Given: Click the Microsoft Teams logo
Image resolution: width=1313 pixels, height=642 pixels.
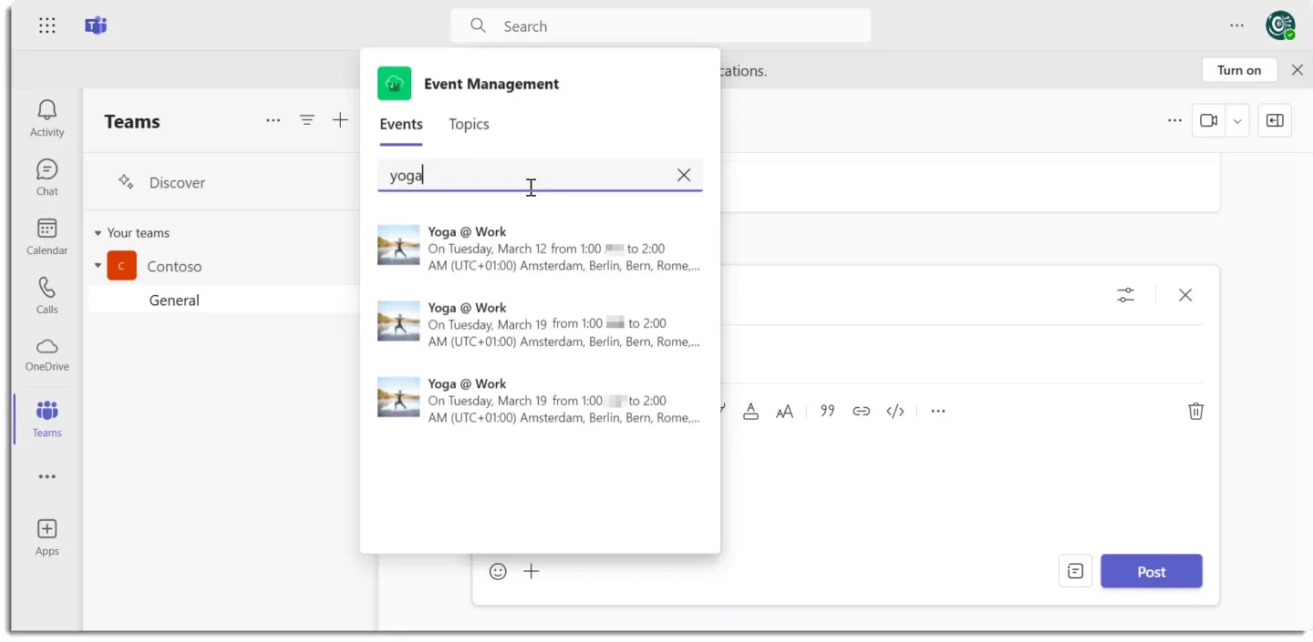Looking at the screenshot, I should pos(96,25).
